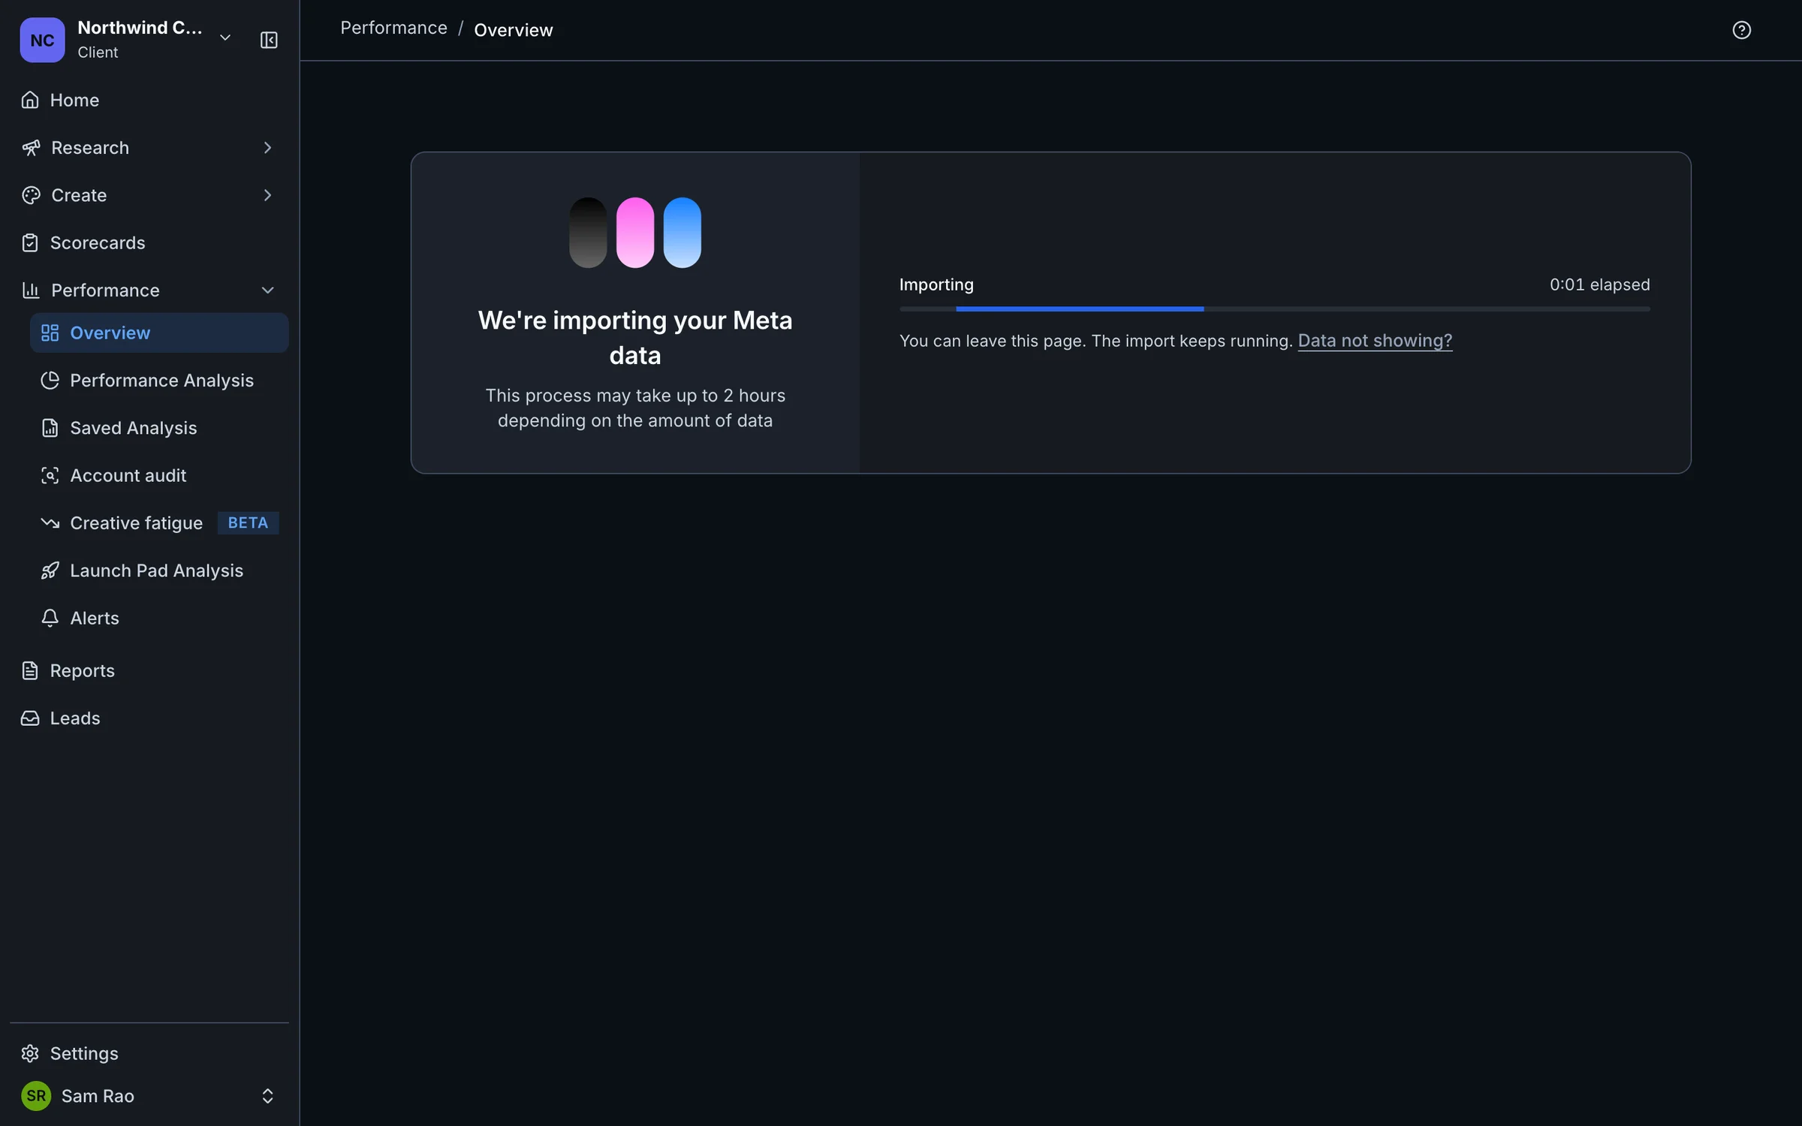Click the Data not showing? link
The height and width of the screenshot is (1126, 1802).
pos(1375,341)
